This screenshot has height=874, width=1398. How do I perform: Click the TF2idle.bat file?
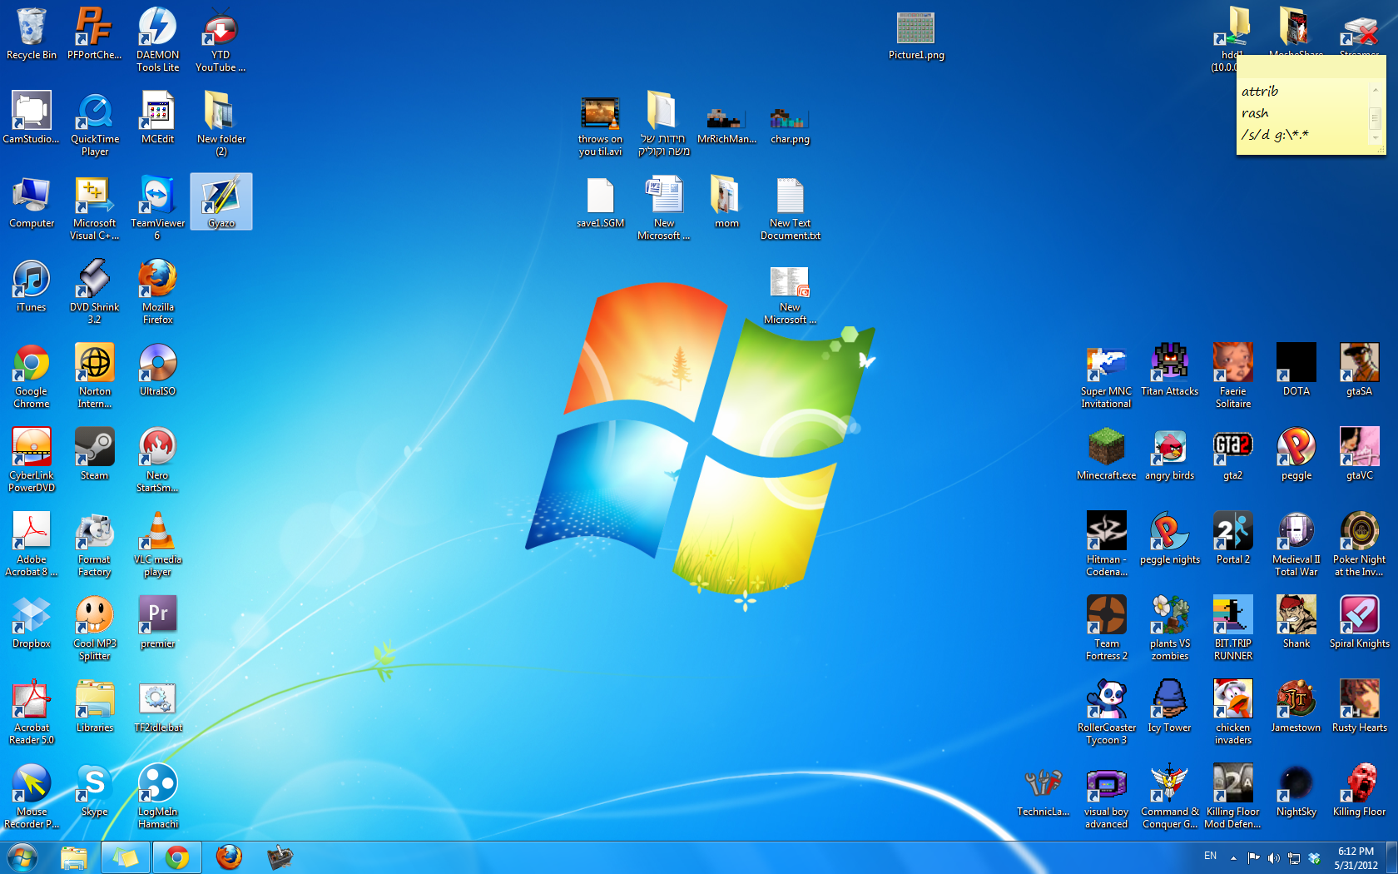(158, 707)
